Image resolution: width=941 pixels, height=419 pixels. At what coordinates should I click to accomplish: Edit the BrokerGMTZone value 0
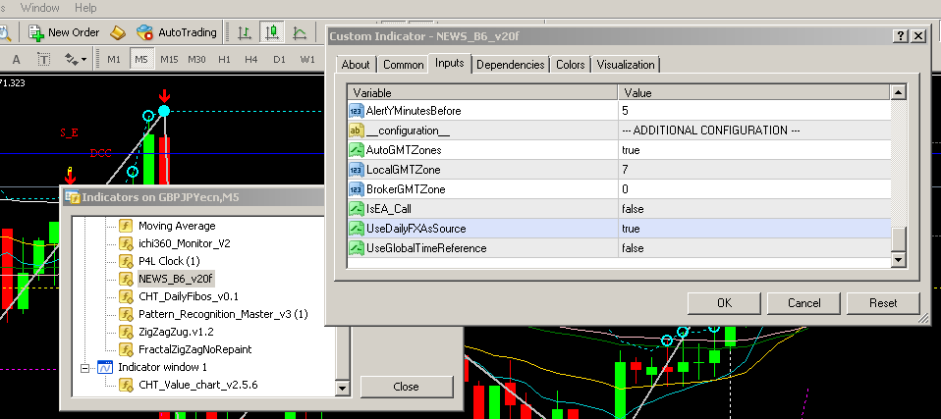point(753,189)
